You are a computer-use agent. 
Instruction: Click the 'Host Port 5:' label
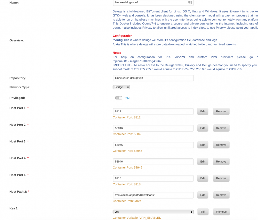pos(18,175)
